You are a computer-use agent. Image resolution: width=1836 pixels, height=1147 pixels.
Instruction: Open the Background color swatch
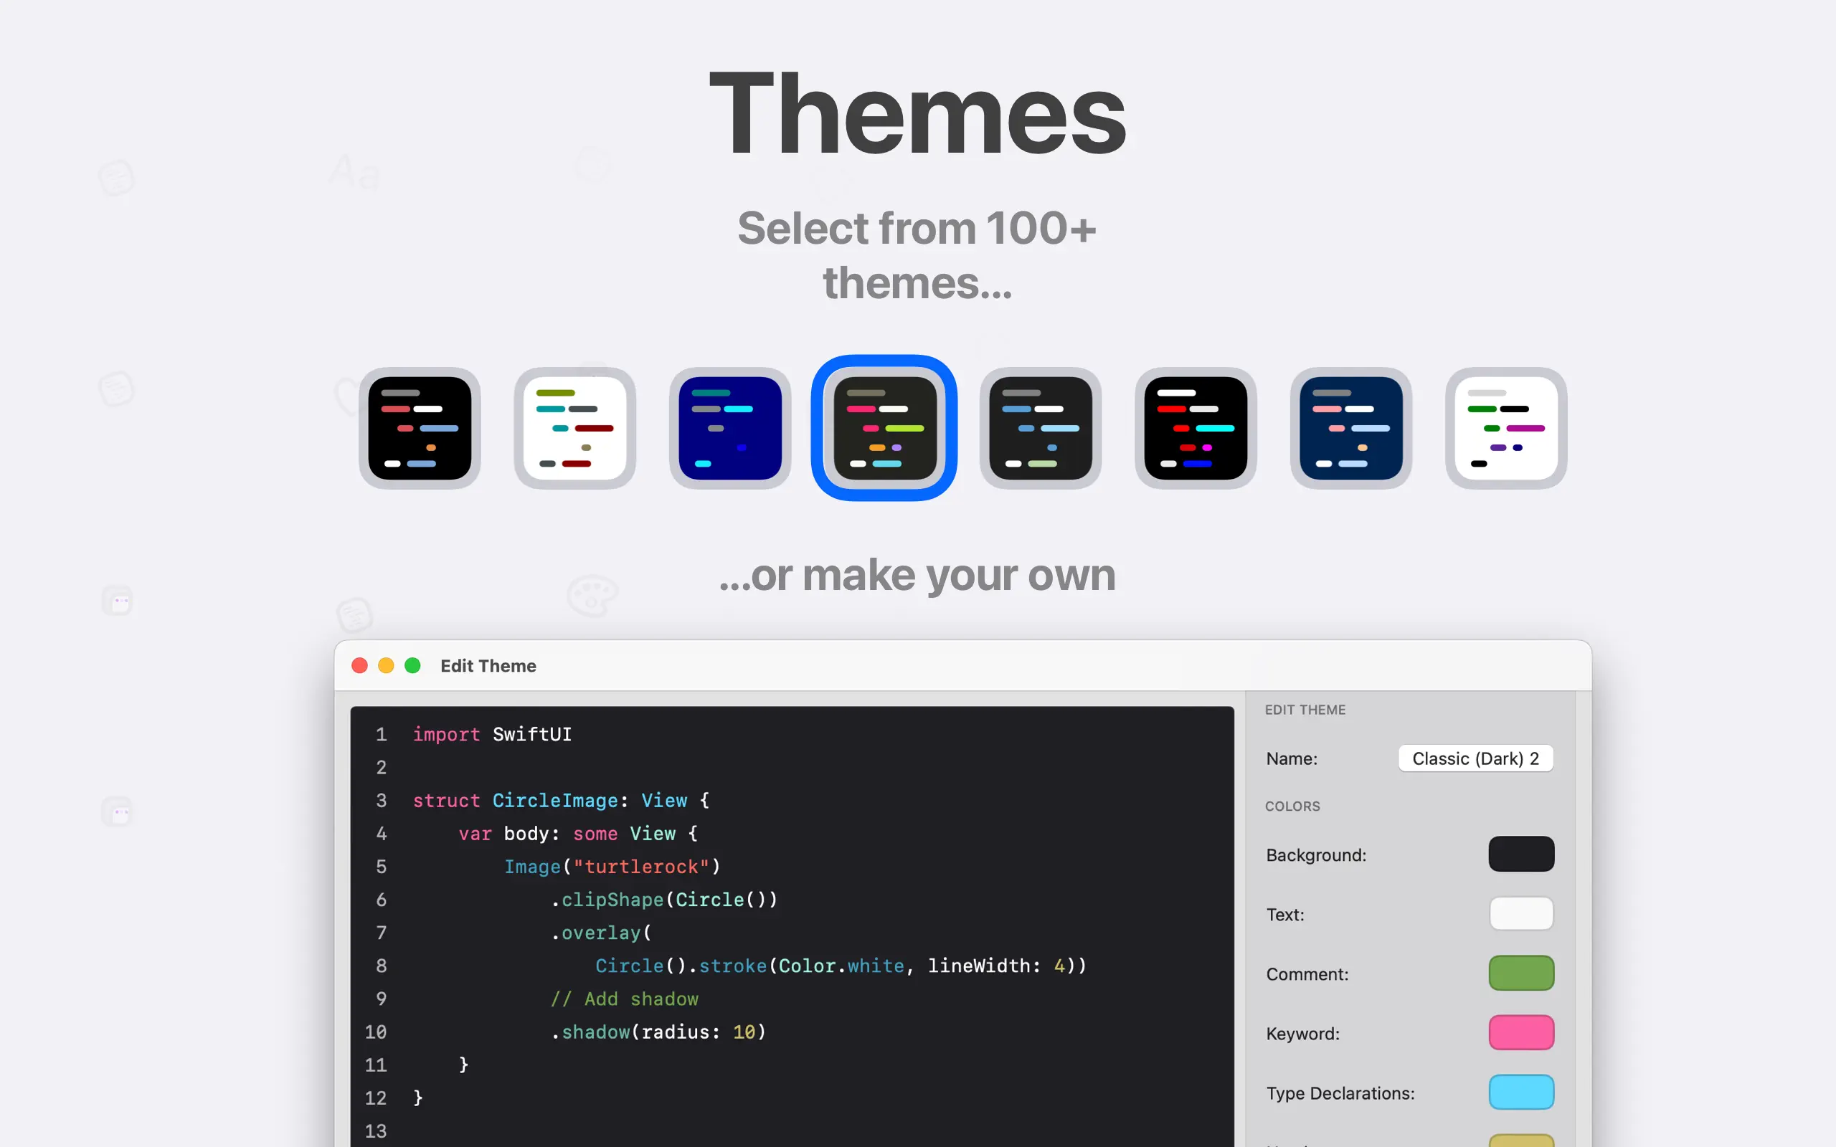tap(1520, 855)
